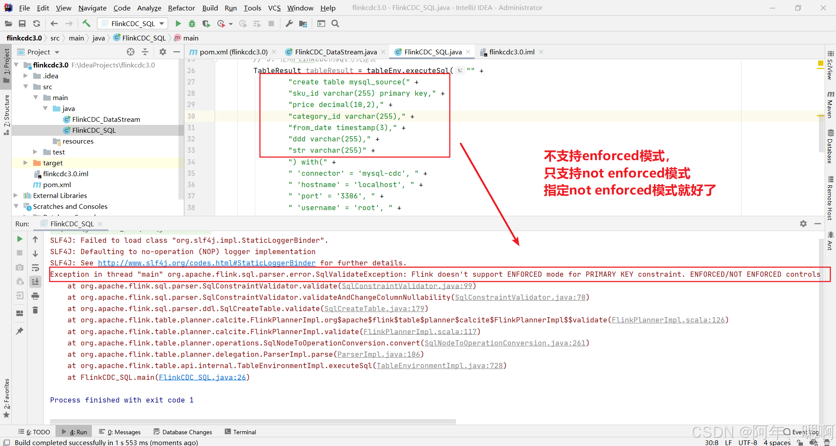Open the slf4j StaticLoggerBinder URL link

(x=207, y=263)
